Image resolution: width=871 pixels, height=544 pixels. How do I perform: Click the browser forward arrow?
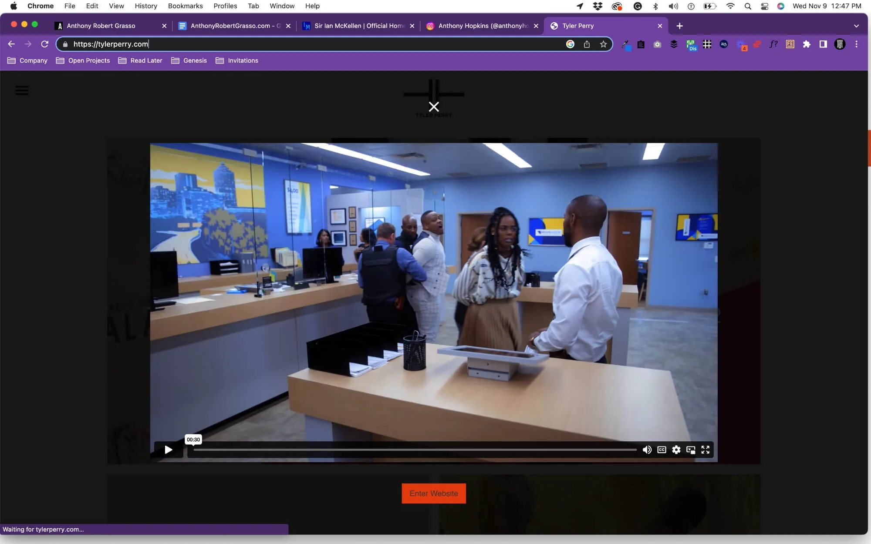28,44
